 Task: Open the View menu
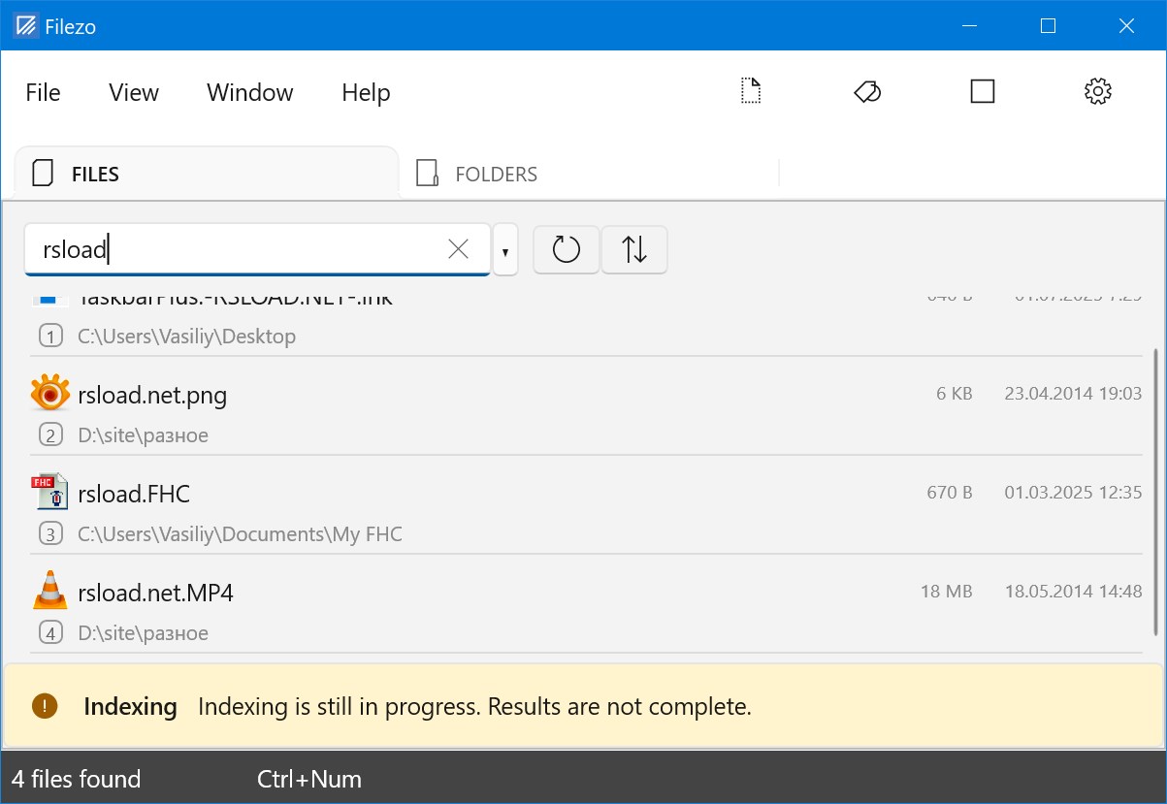coord(134,92)
